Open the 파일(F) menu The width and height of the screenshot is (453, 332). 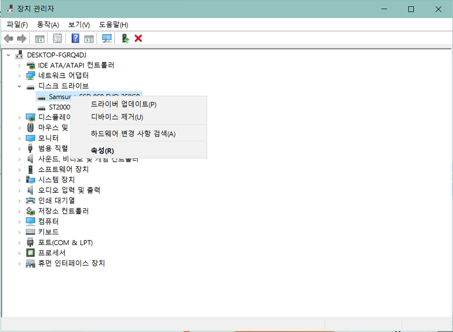click(17, 25)
